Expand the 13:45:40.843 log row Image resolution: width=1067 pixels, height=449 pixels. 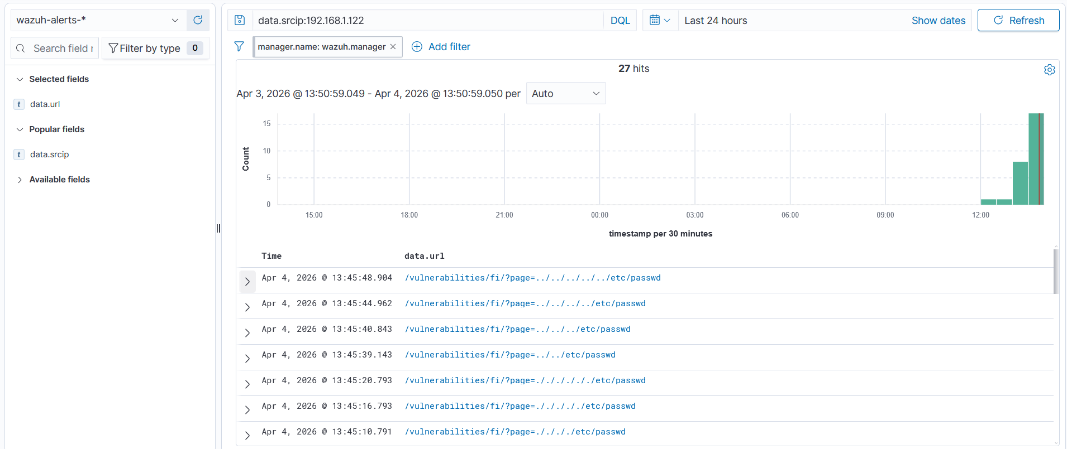[x=247, y=333]
